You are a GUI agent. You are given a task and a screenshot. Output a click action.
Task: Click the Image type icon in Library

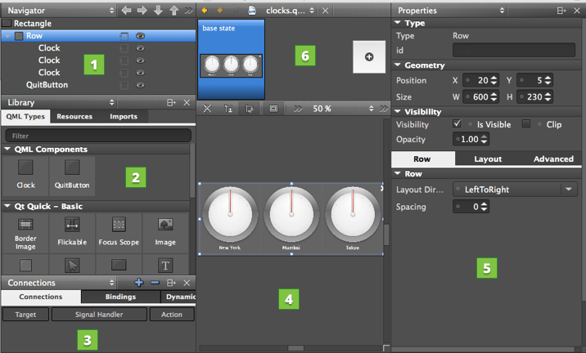coord(165,225)
